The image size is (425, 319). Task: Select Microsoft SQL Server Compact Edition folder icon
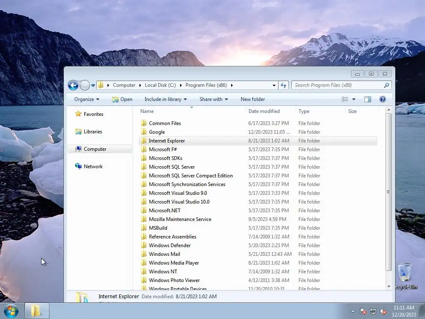coord(144,176)
